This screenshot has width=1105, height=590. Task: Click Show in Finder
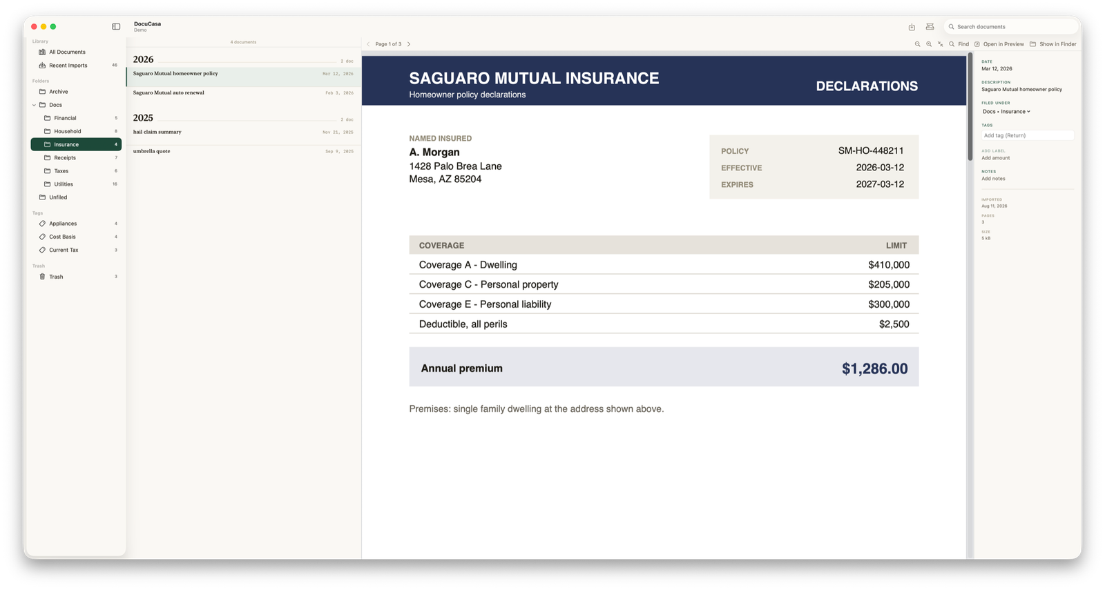1053,44
